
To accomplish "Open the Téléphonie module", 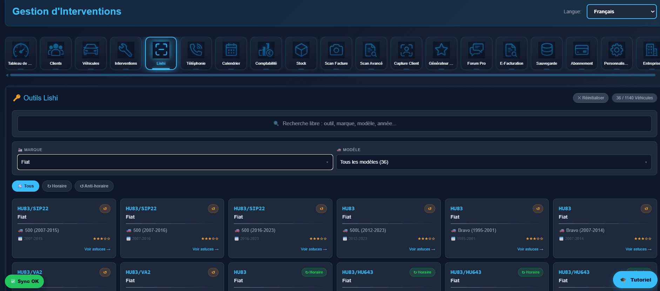I will pos(196,53).
